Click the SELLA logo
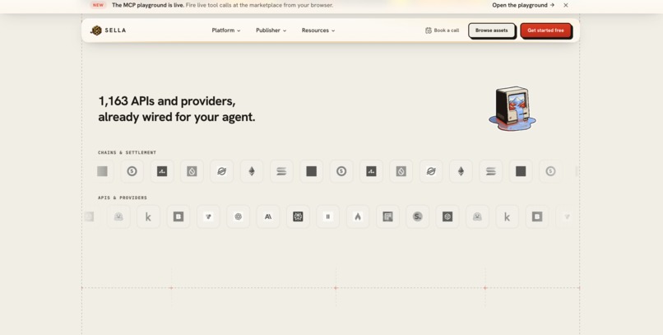The image size is (663, 335). click(x=109, y=30)
